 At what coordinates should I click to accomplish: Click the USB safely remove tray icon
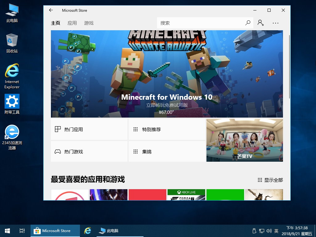(254, 231)
